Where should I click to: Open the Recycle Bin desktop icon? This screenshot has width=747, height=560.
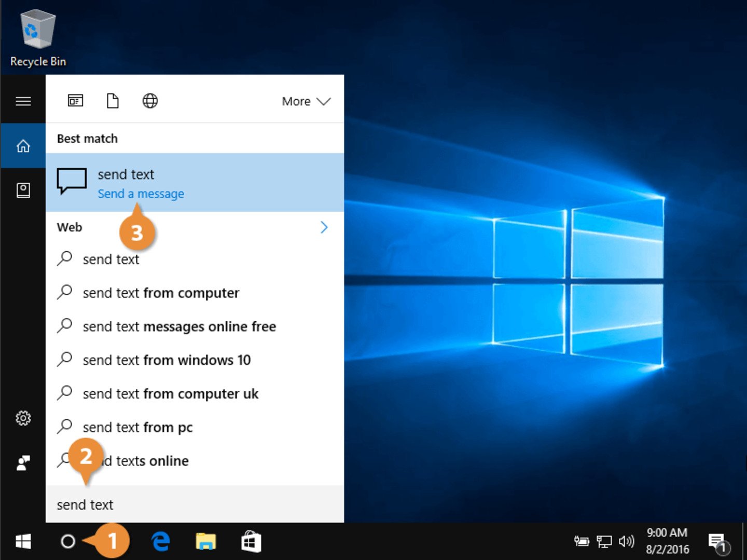(38, 39)
